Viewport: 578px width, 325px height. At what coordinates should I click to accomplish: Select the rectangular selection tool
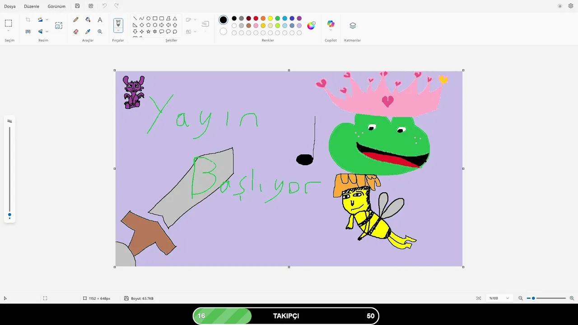[x=9, y=23]
